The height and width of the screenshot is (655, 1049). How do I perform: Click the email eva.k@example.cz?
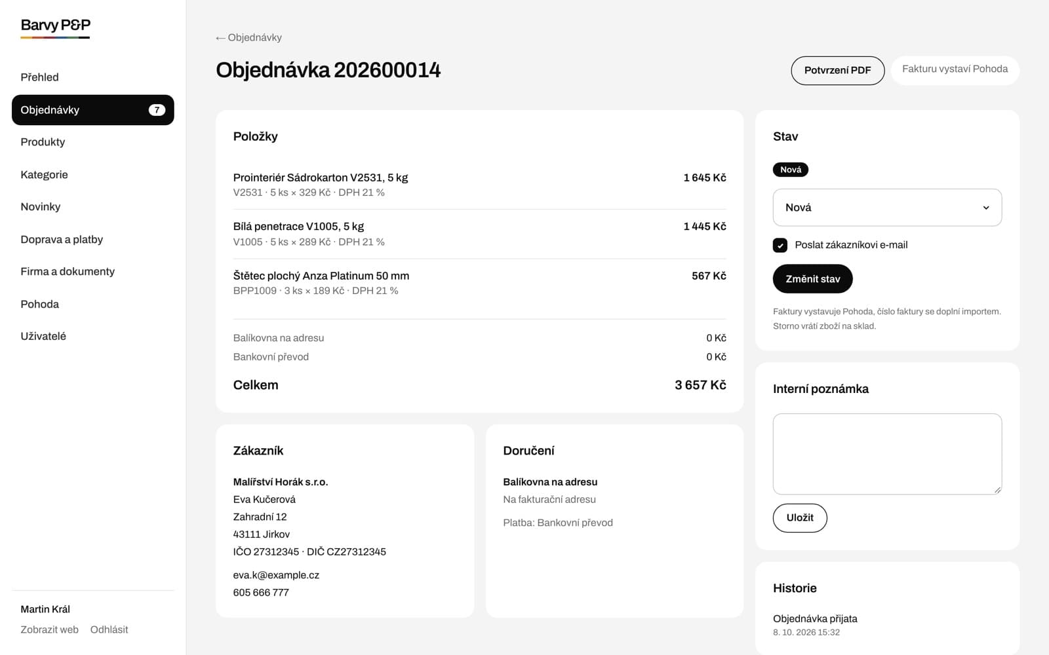(276, 575)
